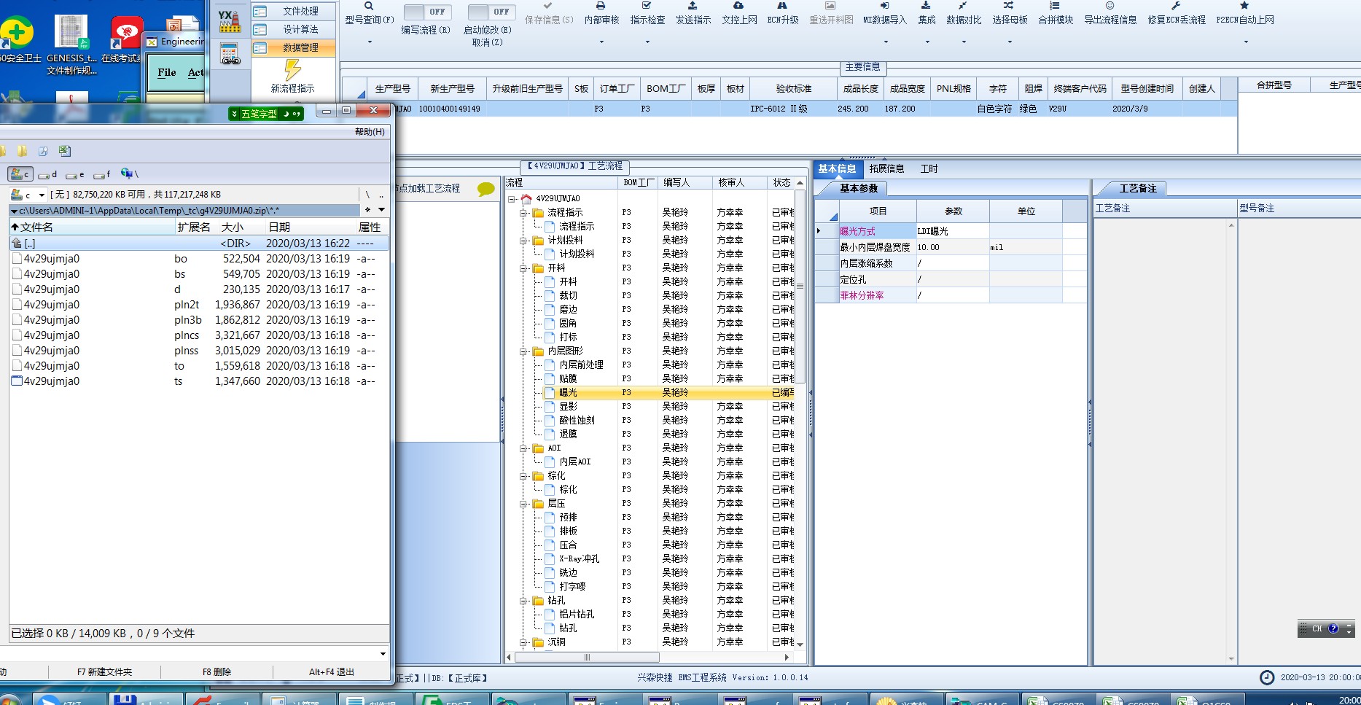This screenshot has width=1361, height=705.
Task: Open the 文件处理 menu item
Action: click(293, 11)
